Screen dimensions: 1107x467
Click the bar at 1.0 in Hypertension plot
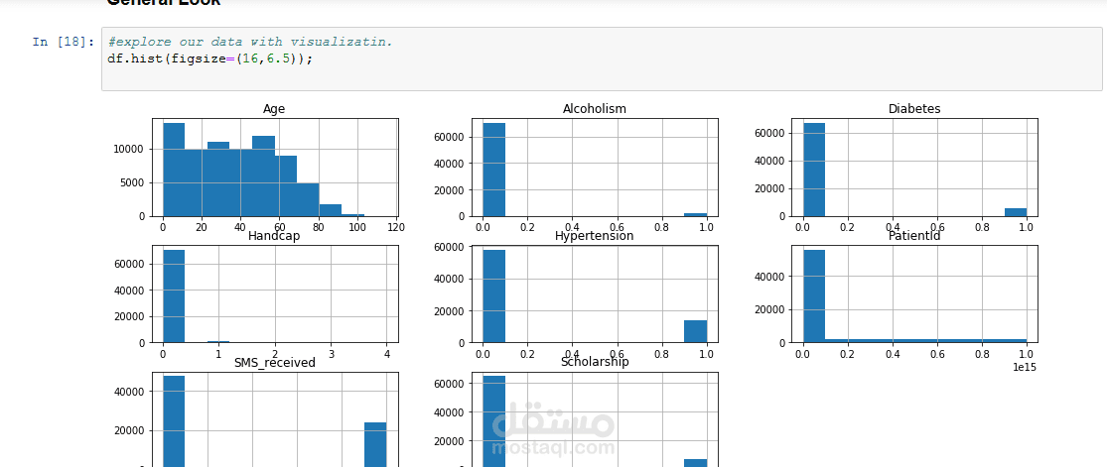point(695,331)
